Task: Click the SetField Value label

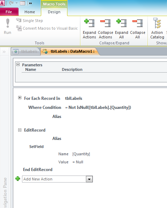Action: click(63, 162)
